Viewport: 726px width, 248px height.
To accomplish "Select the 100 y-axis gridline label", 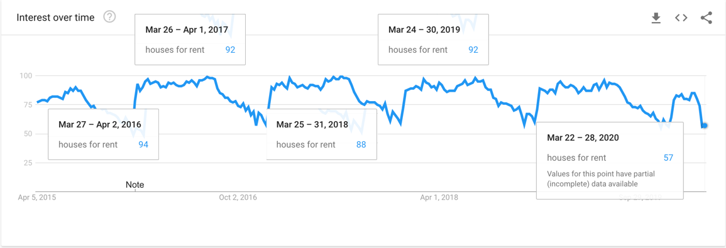I will coord(26,75).
